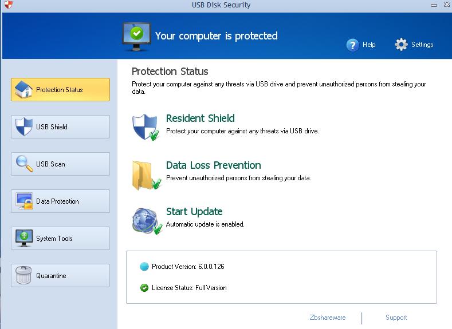452x329 pixels.
Task: Open the Data Loss Prevention heading link
Action: [214, 165]
